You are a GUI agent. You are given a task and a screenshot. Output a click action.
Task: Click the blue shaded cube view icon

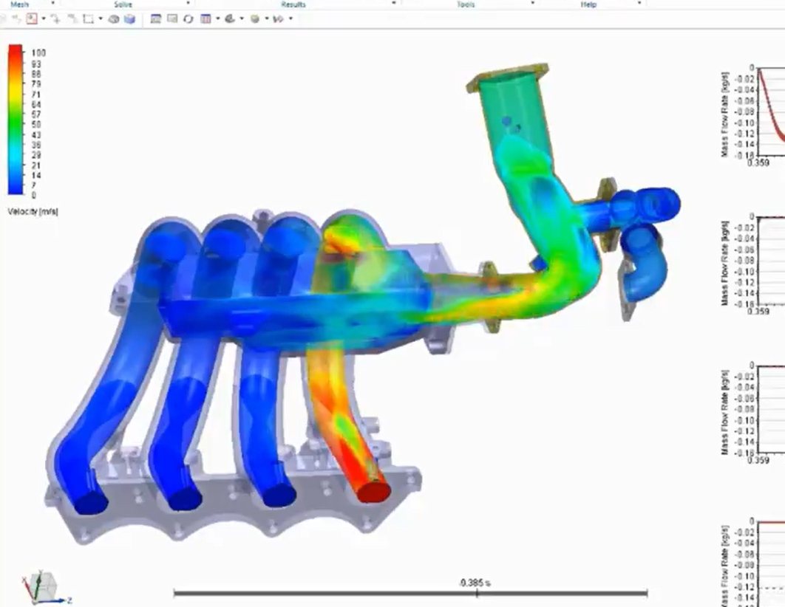129,19
